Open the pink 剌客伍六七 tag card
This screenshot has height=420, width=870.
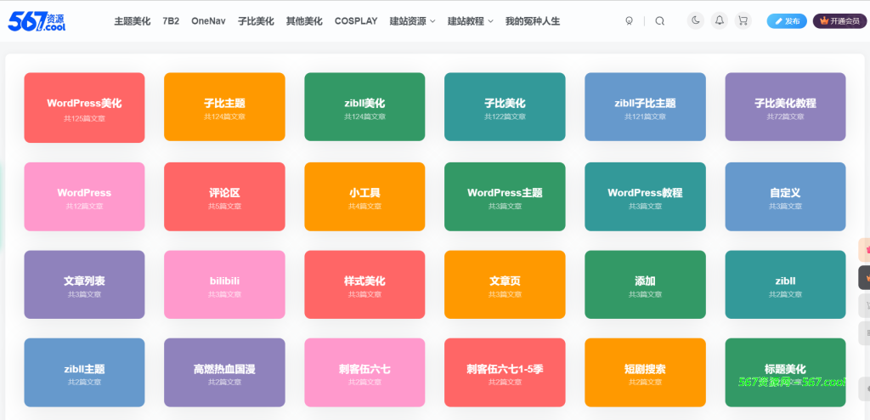[x=364, y=372]
